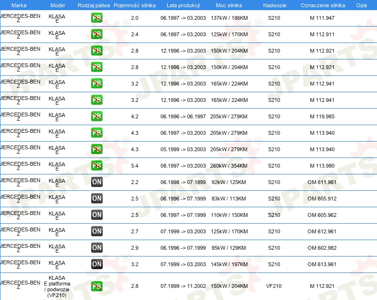The height and width of the screenshot is (300, 377).
Task: Select engine code OM 612.961
Action: [322, 231]
